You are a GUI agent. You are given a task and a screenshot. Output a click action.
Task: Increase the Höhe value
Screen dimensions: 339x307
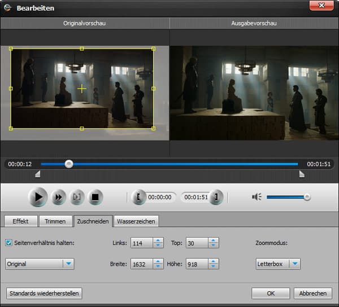[214, 261]
